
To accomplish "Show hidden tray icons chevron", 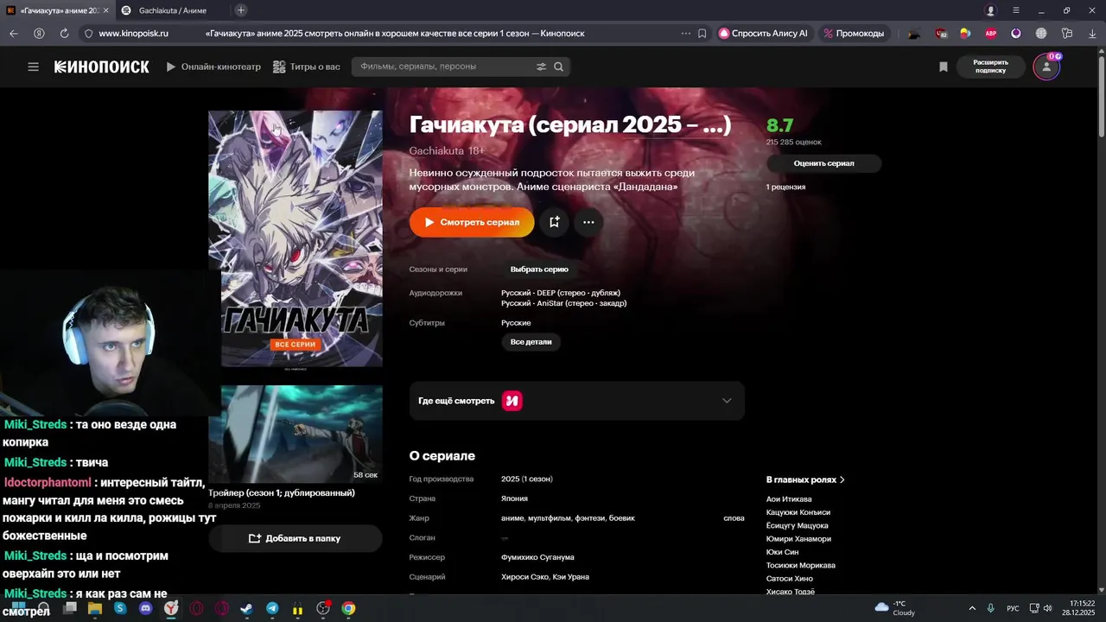I will pos(972,608).
